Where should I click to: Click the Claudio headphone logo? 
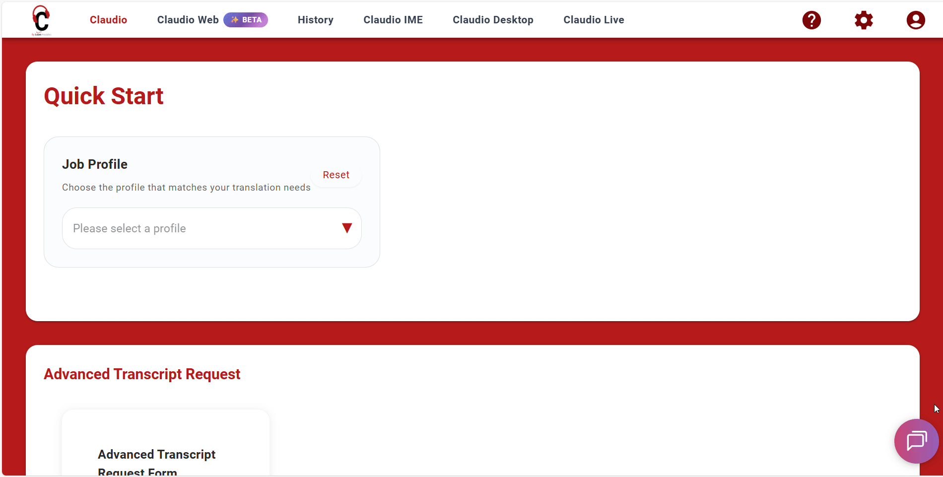[41, 20]
